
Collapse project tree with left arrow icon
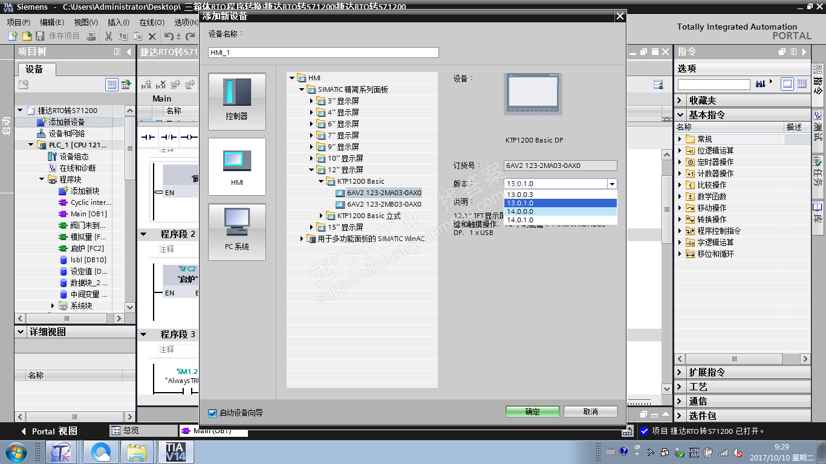(x=129, y=52)
